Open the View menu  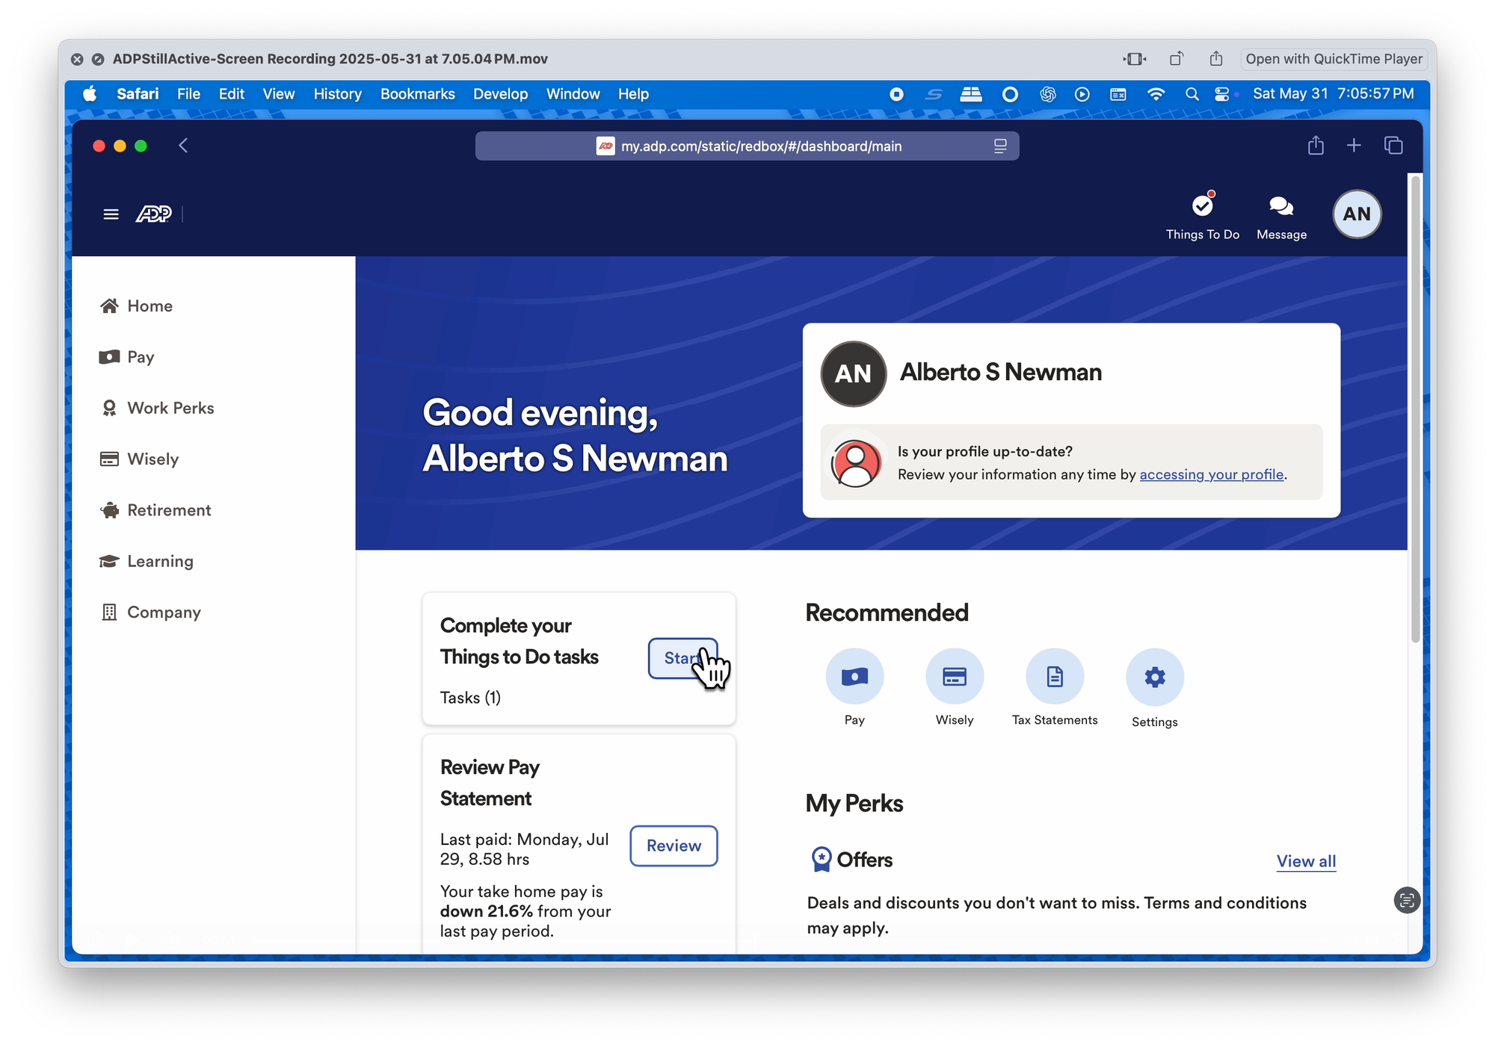278,94
